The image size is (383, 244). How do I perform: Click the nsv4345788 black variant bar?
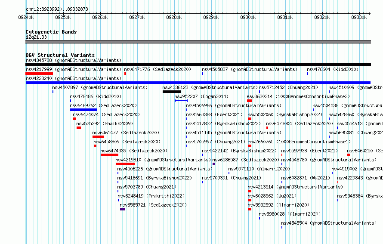pyautogui.click(x=198, y=65)
